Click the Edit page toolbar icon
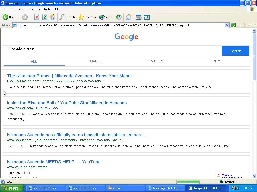Viewport: 257px width, 192px height. (139, 17)
